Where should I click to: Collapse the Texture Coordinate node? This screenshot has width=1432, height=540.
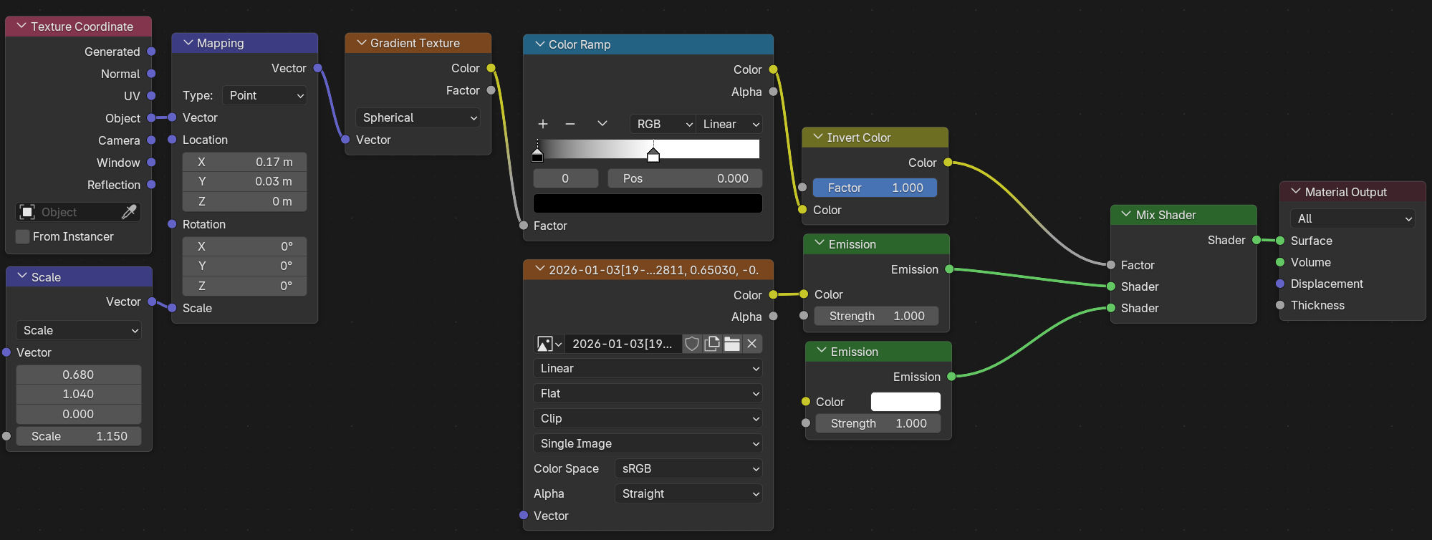coord(21,26)
